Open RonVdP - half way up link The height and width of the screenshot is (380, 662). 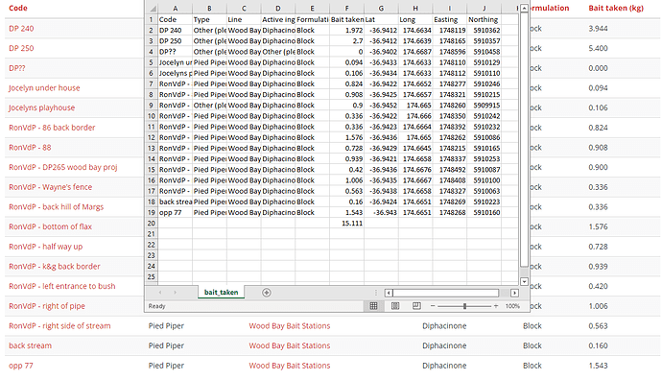pos(46,247)
